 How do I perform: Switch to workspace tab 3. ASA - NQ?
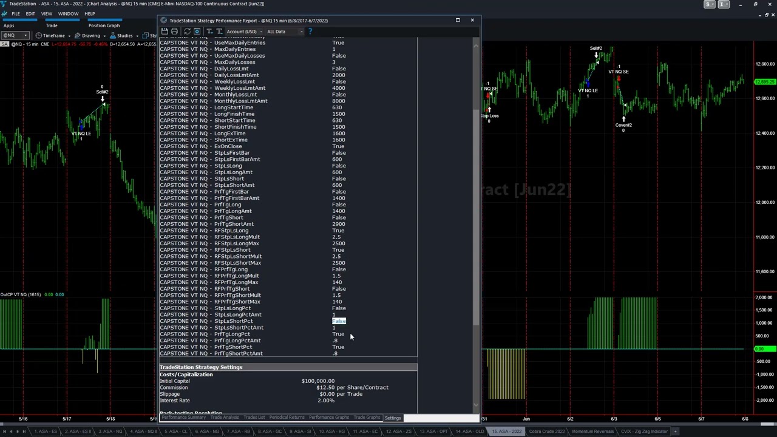click(x=110, y=432)
